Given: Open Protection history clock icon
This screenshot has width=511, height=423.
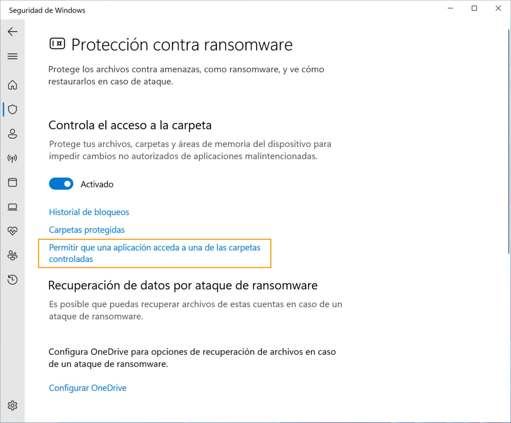Looking at the screenshot, I should click(13, 280).
